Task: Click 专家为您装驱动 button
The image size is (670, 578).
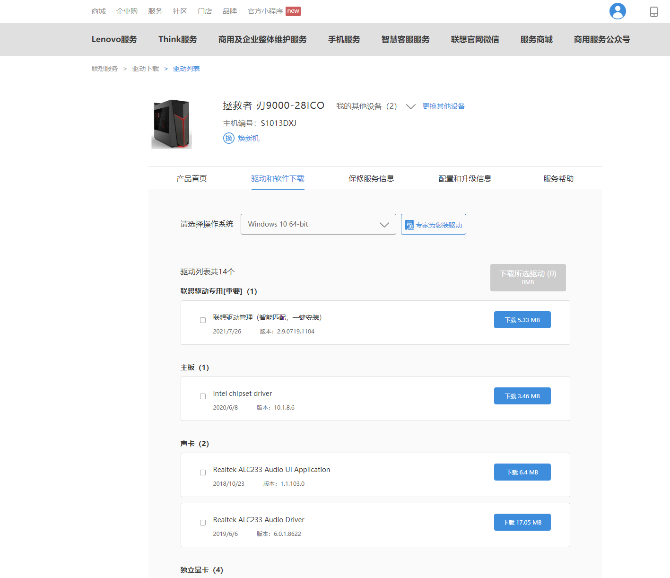Action: click(x=434, y=224)
